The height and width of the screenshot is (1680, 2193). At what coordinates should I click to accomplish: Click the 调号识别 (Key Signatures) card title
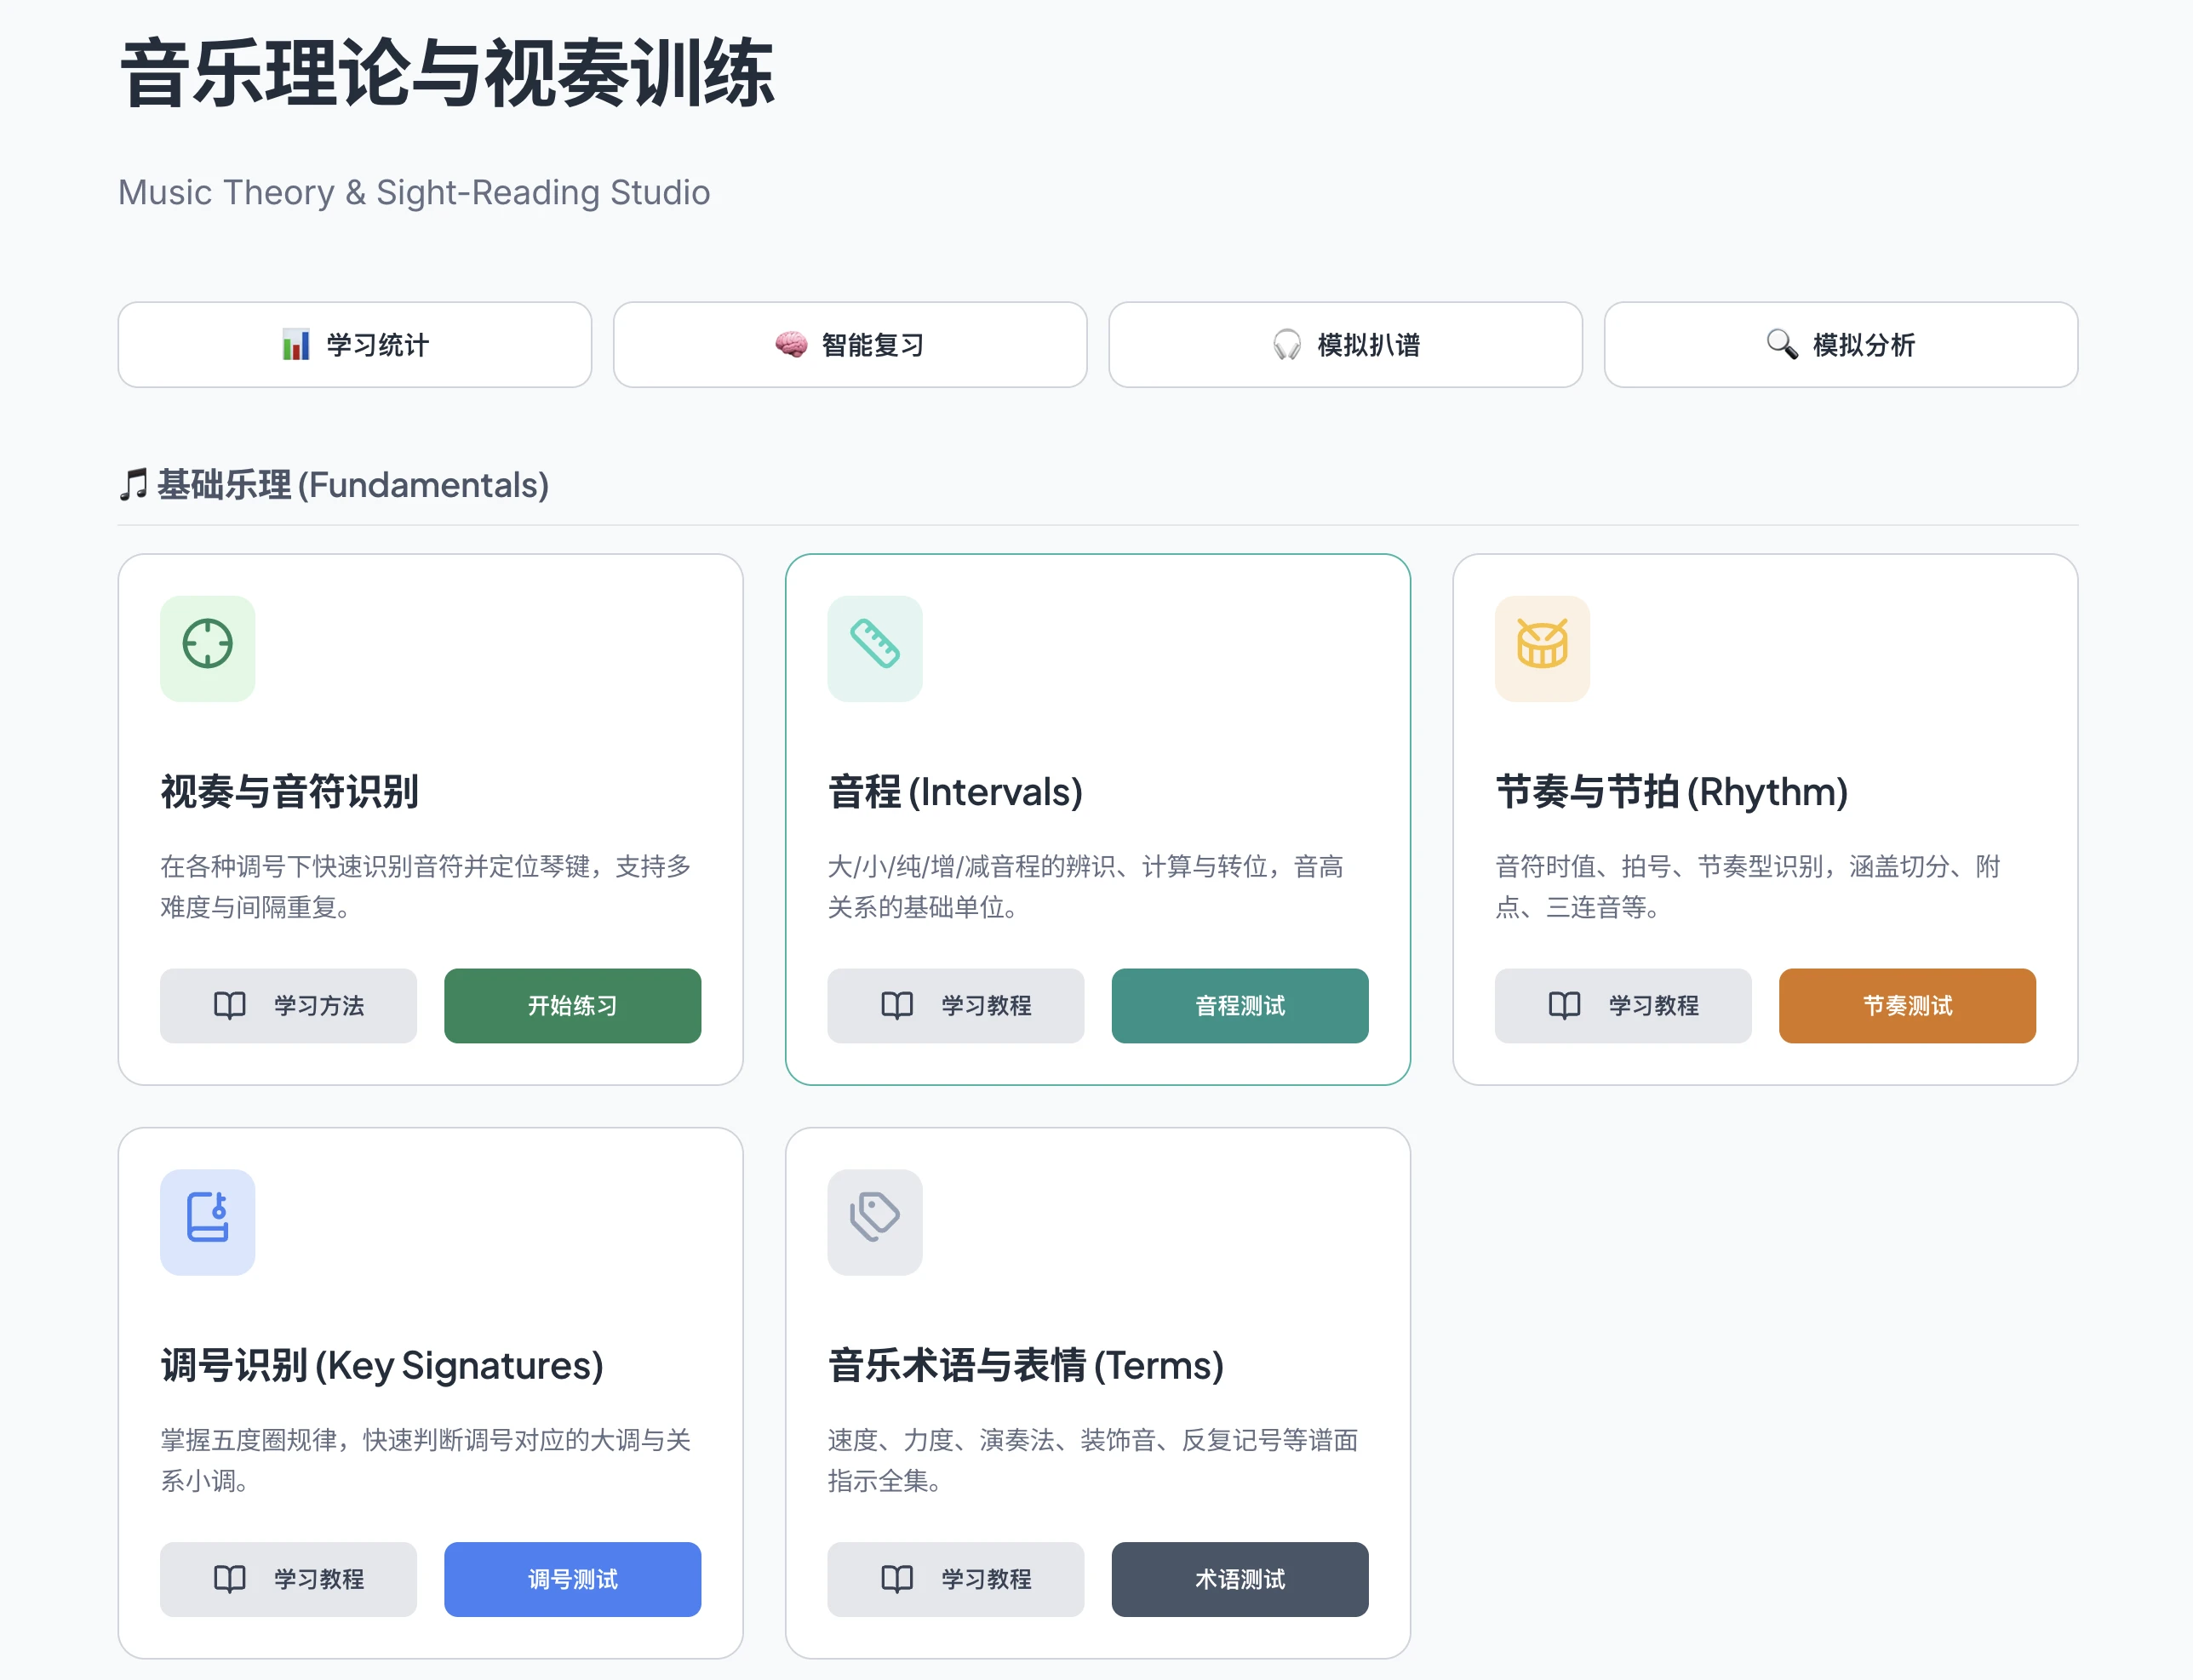click(x=382, y=1366)
